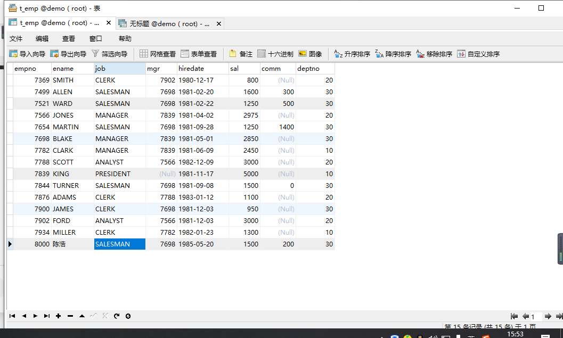Image resolution: width=563 pixels, height=338 pixels.
Task: Delete the record with minus icon
Action: coord(70,316)
